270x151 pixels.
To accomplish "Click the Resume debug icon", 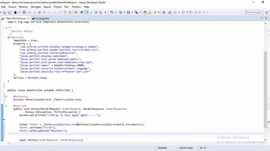I will (30, 12).
